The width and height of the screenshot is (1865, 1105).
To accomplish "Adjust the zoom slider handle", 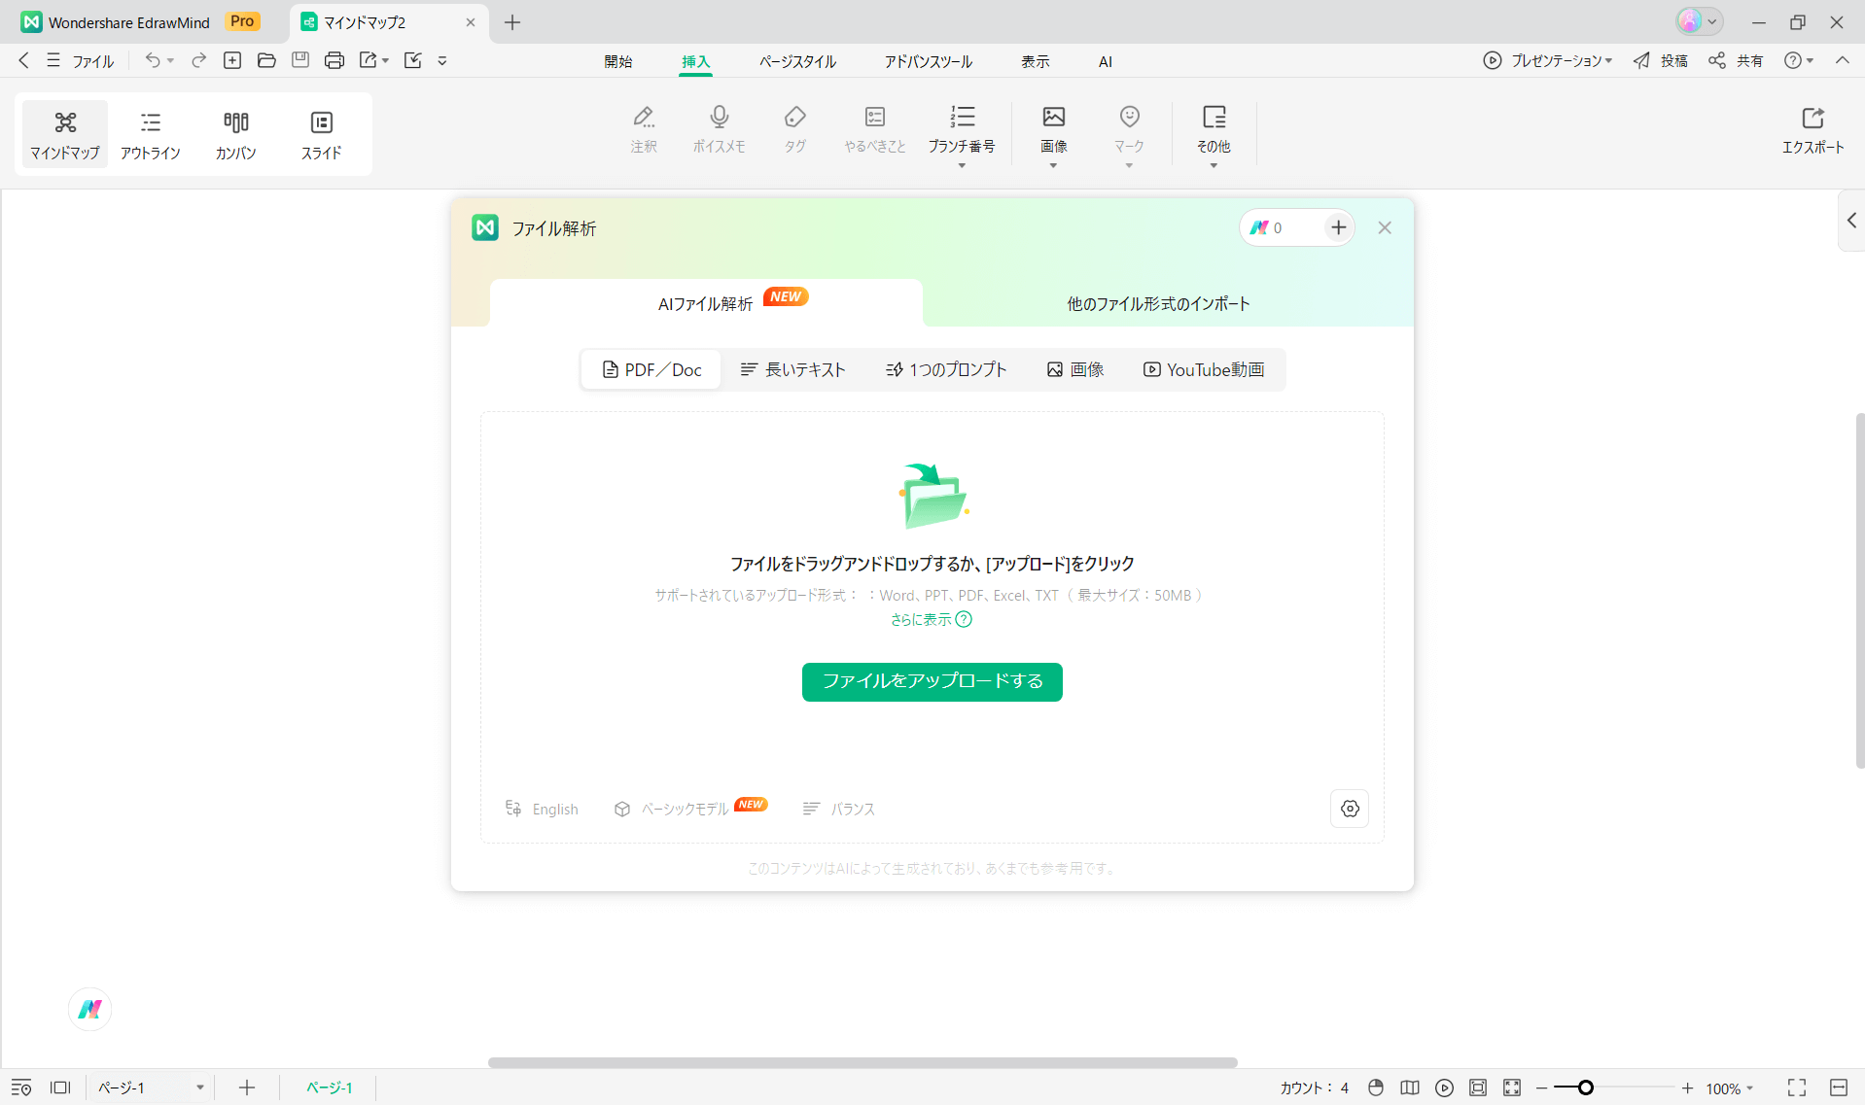I will 1585,1088.
